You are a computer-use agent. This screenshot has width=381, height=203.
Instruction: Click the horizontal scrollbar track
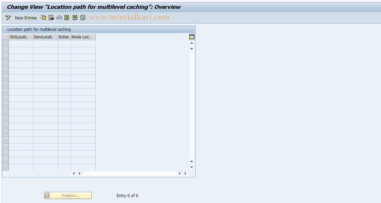(x=129, y=173)
